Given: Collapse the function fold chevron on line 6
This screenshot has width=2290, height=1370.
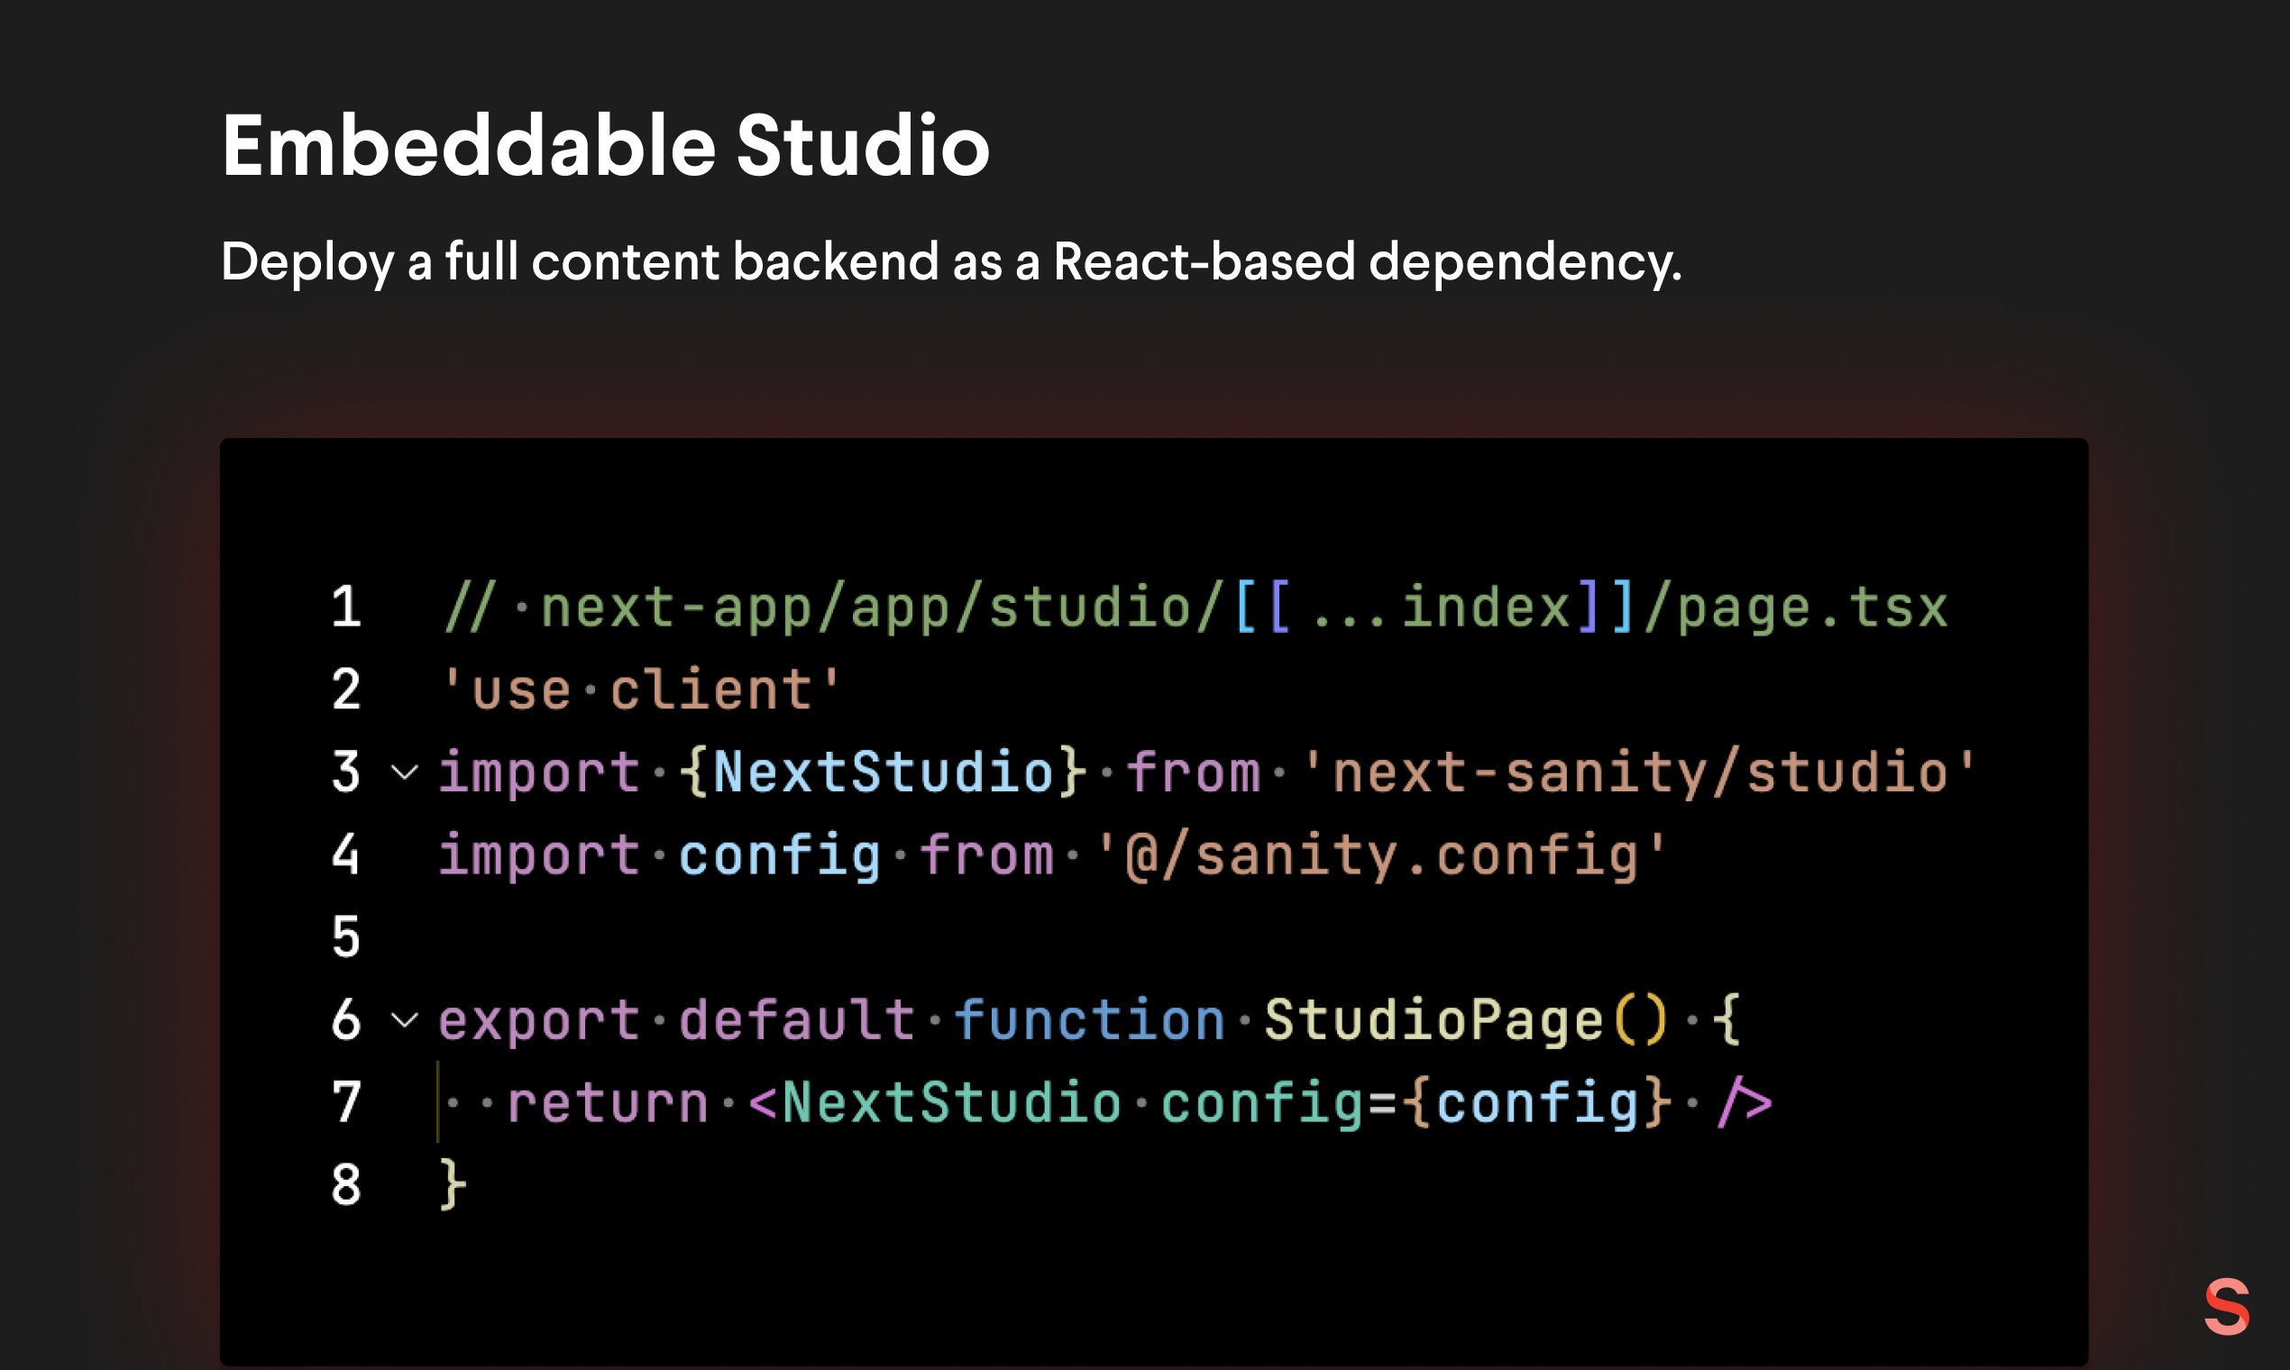Looking at the screenshot, I should click(406, 1020).
